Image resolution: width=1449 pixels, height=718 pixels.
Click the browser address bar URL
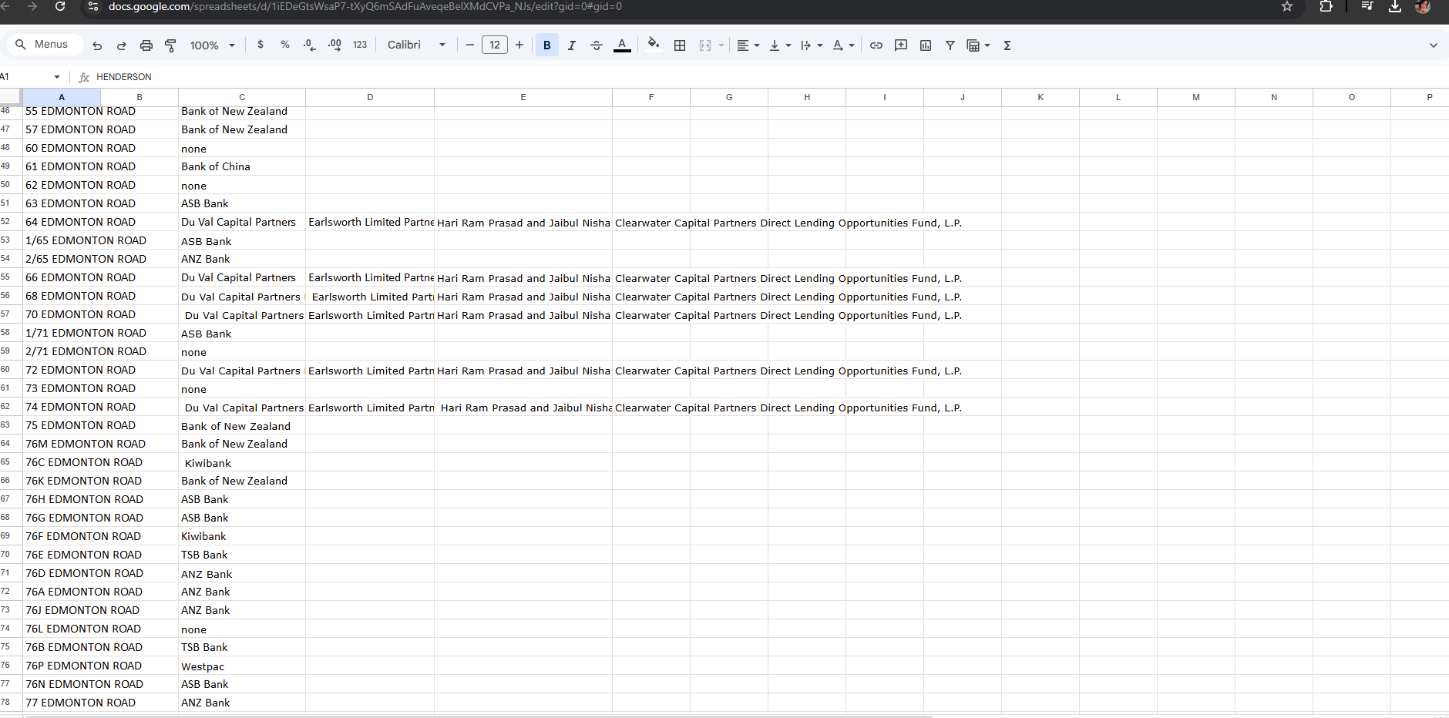(365, 6)
